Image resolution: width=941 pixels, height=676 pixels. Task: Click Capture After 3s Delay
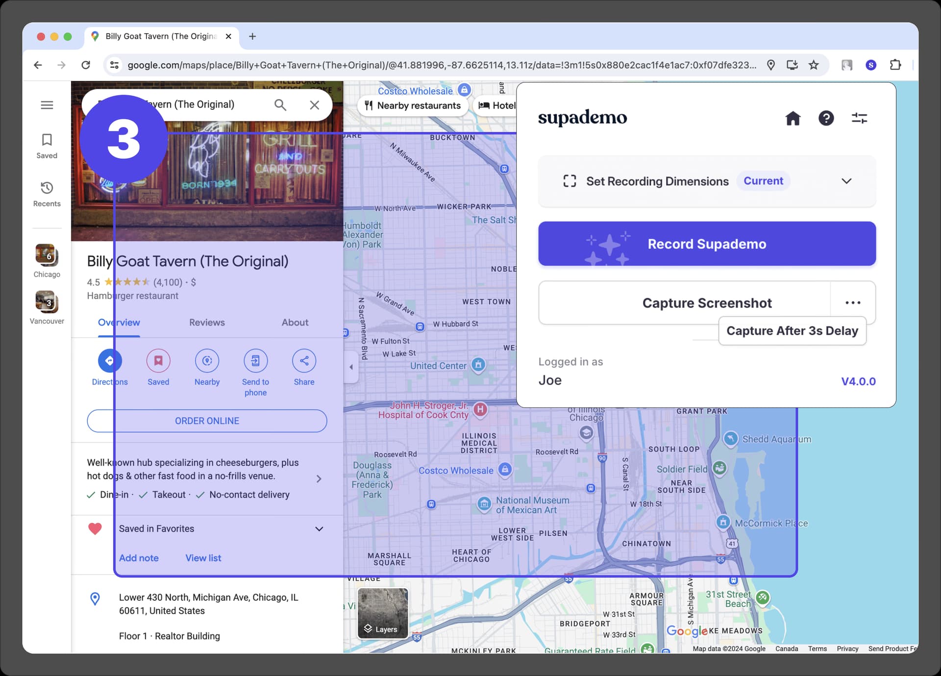(x=792, y=330)
